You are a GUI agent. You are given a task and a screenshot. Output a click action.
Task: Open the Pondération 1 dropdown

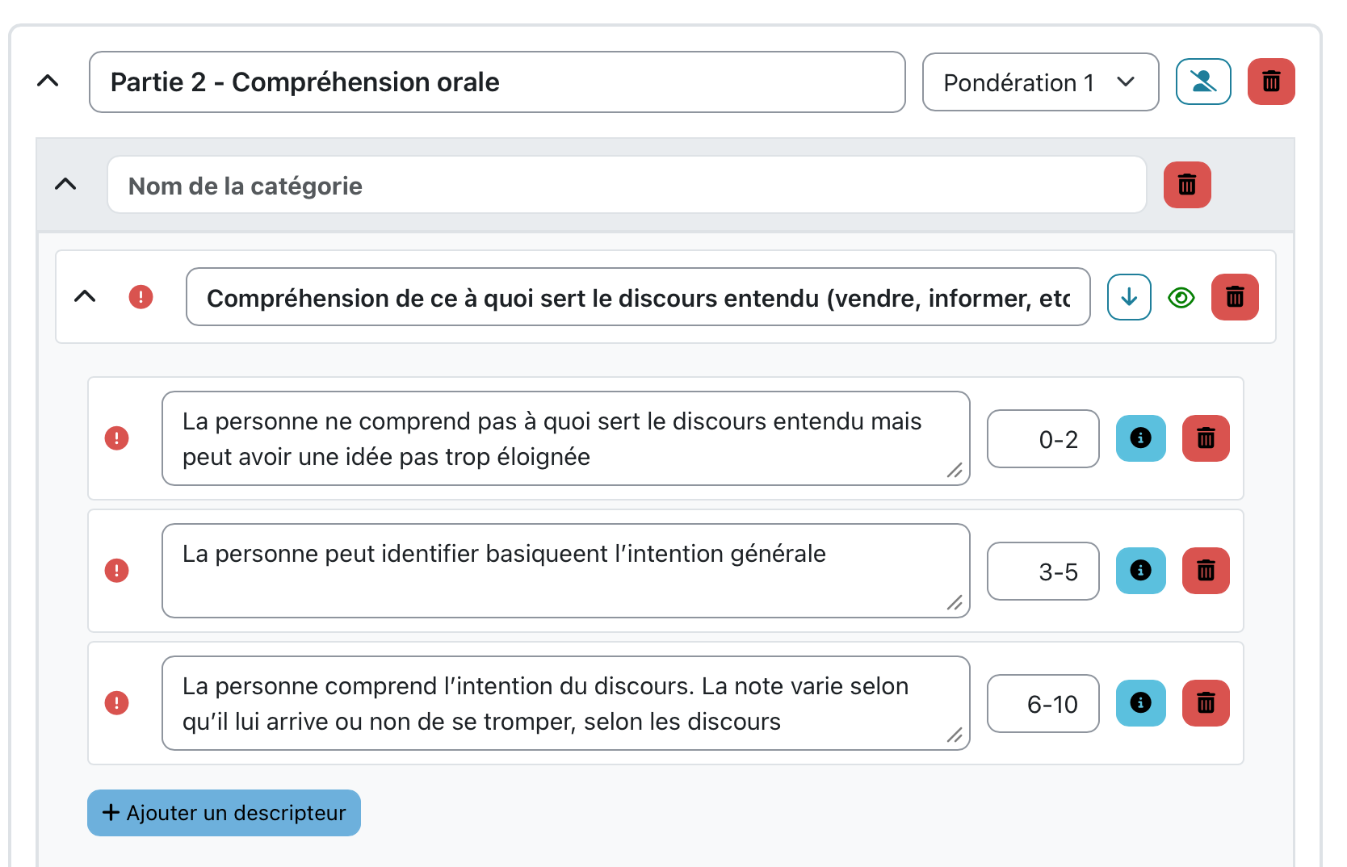click(1040, 82)
